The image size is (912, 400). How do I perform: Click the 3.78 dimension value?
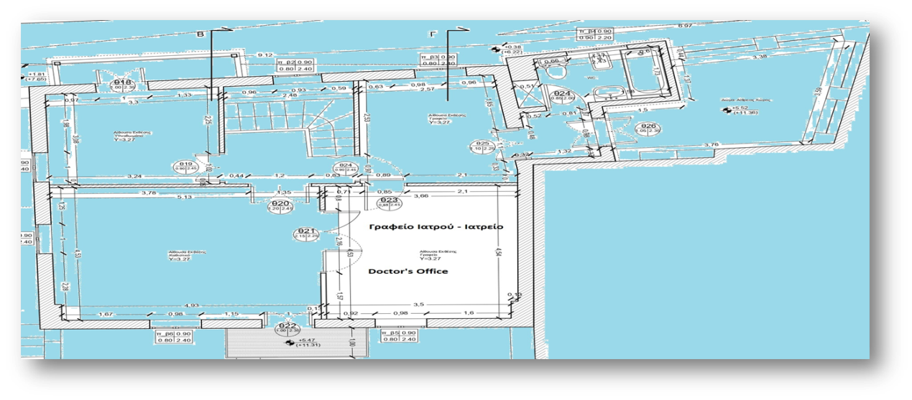pos(149,192)
